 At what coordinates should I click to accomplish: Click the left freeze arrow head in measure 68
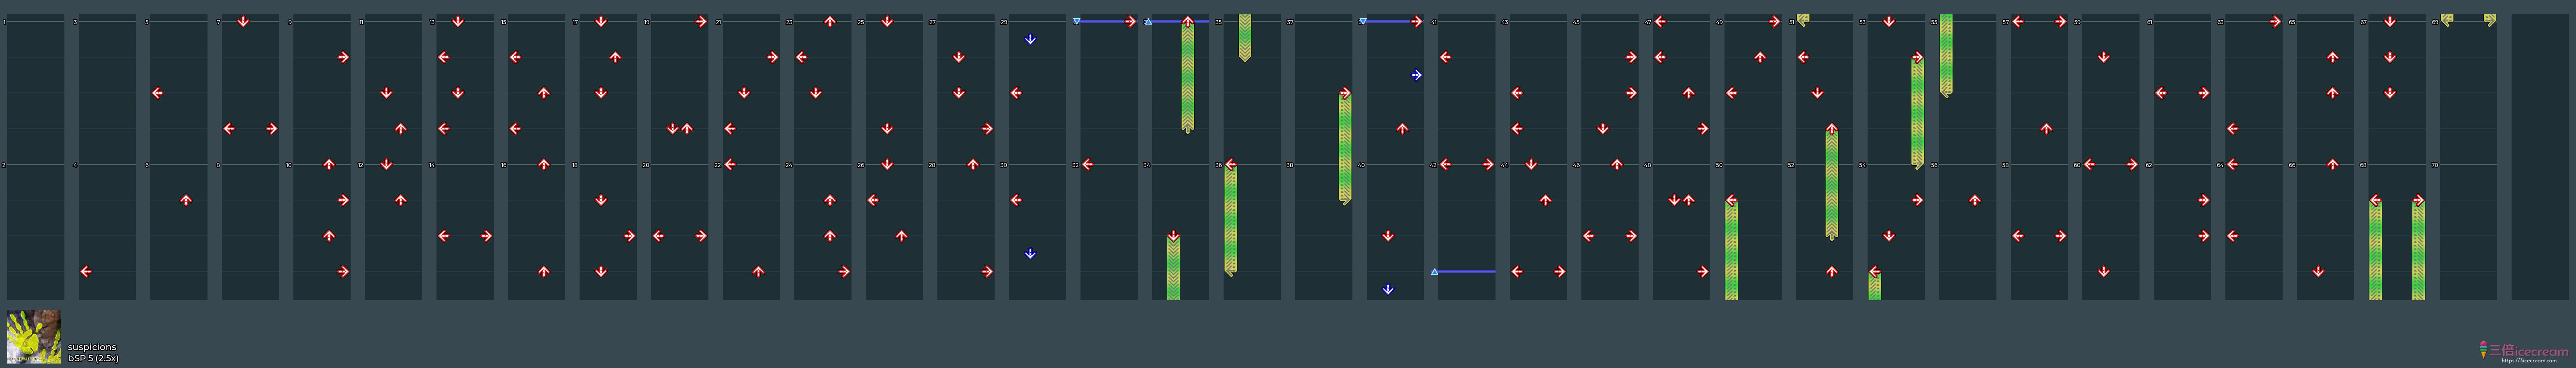pyautogui.click(x=2376, y=201)
